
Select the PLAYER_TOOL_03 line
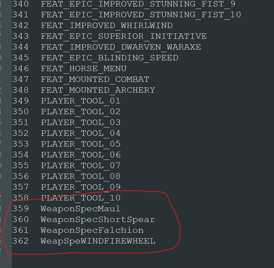coord(81,123)
